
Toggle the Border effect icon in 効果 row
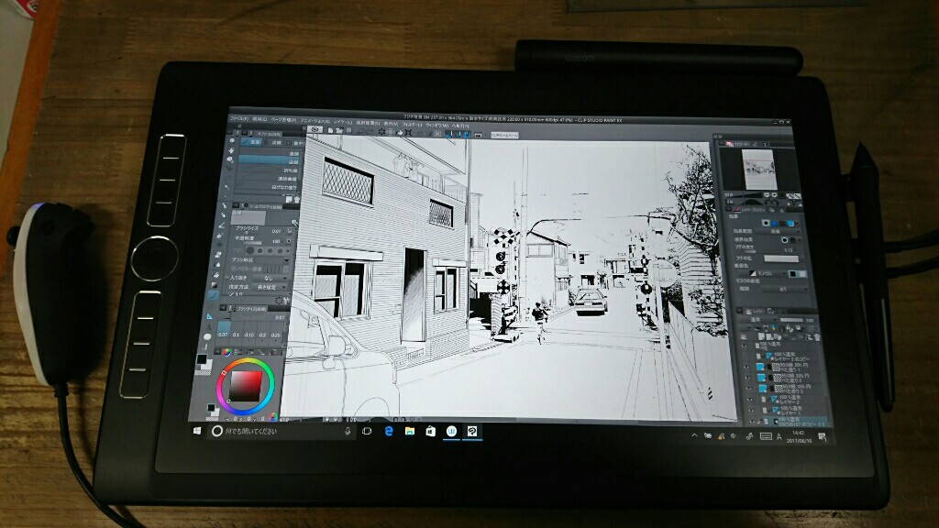(x=766, y=224)
